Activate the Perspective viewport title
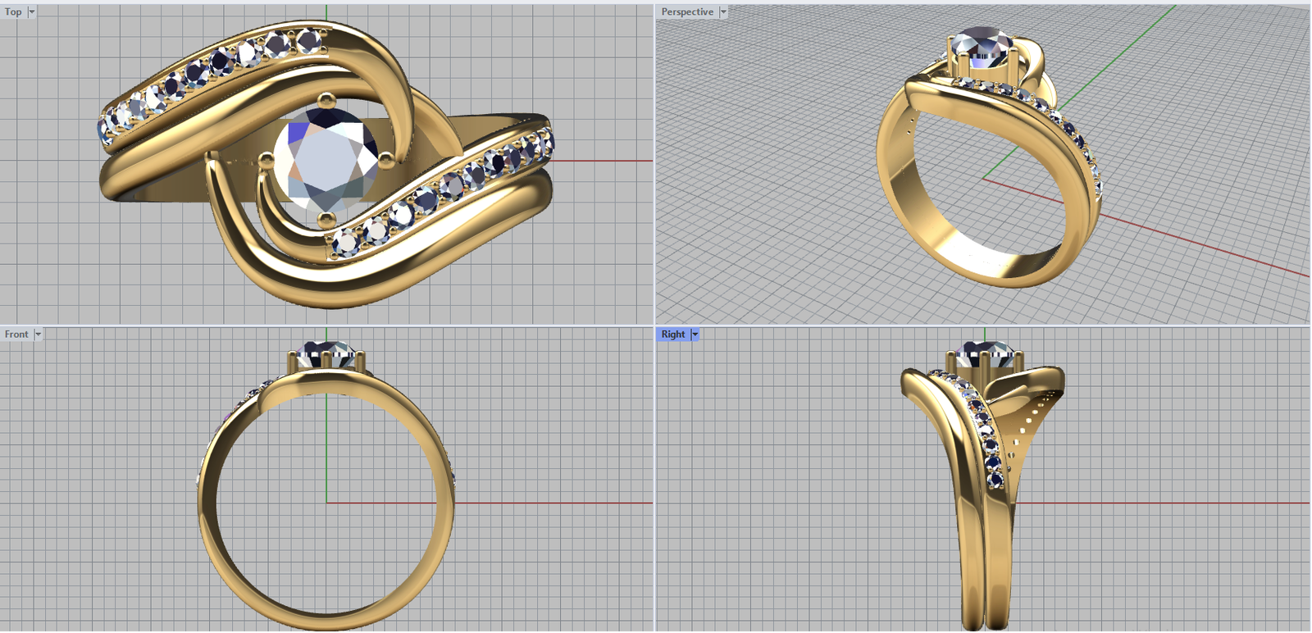This screenshot has height=633, width=1312. click(x=687, y=11)
